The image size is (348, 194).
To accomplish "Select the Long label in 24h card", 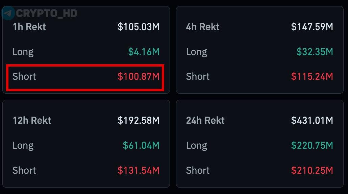I will tap(196, 146).
